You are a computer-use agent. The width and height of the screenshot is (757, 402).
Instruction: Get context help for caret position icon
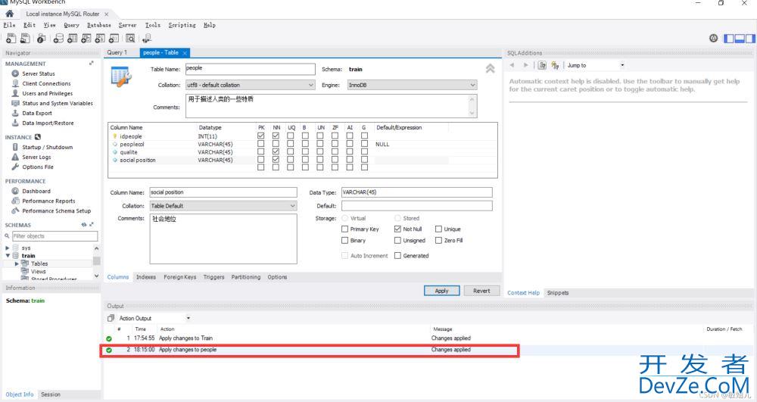(542, 65)
